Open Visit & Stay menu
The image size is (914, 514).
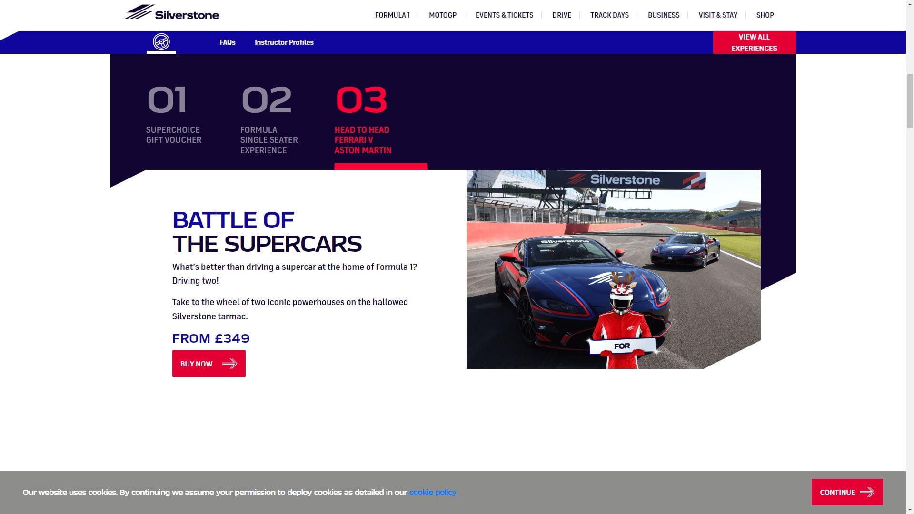(x=718, y=15)
